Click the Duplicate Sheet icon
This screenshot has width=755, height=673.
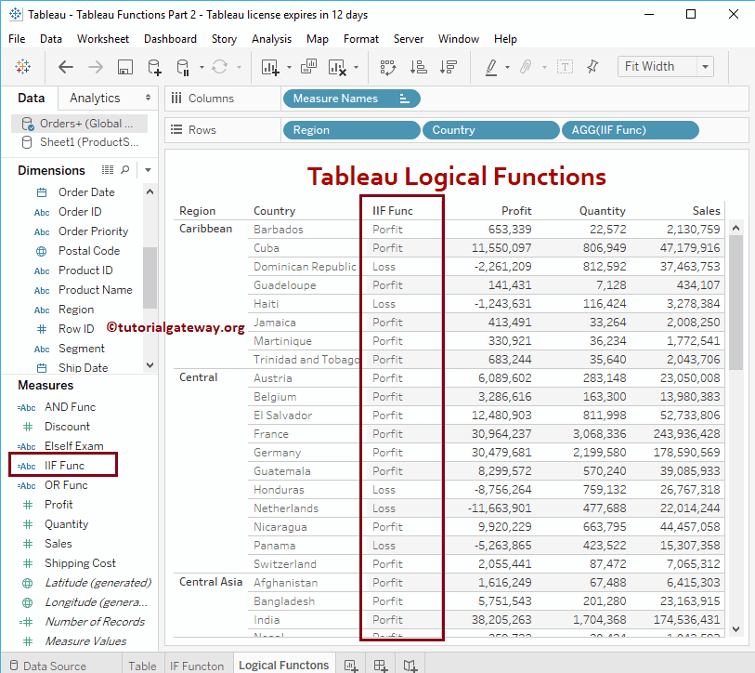point(308,67)
